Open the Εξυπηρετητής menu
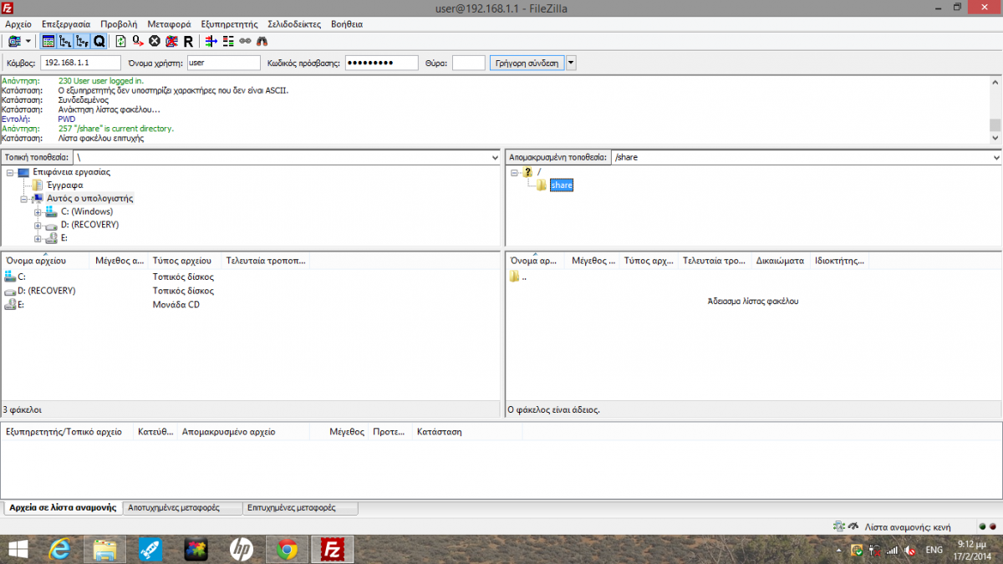Image resolution: width=1003 pixels, height=564 pixels. (229, 24)
